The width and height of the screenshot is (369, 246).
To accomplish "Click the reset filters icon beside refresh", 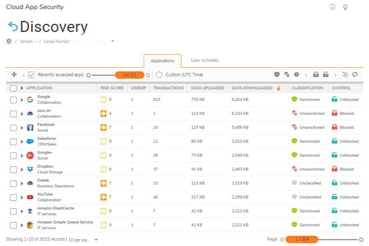I will coord(345,75).
